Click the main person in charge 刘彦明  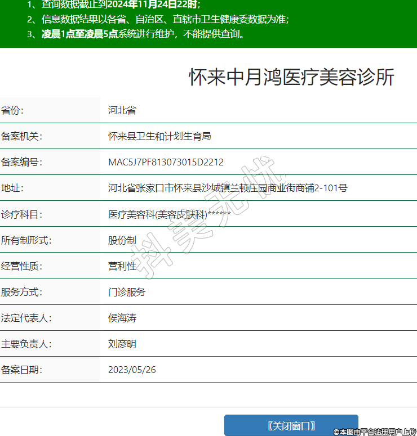pyautogui.click(x=122, y=344)
